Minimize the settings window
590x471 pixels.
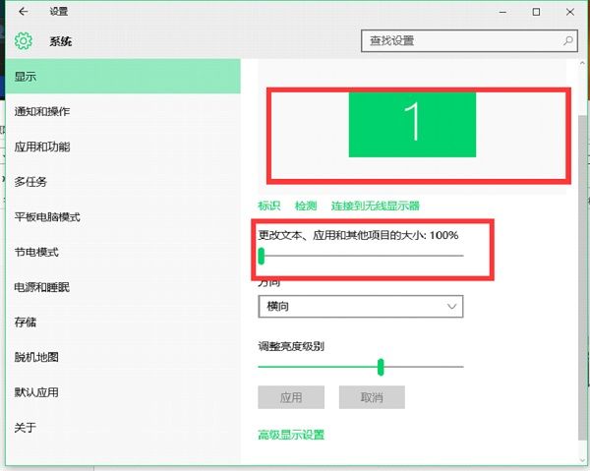point(502,12)
